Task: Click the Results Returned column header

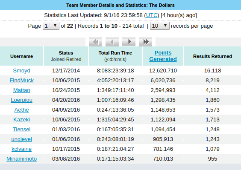Action: pyautogui.click(x=212, y=56)
